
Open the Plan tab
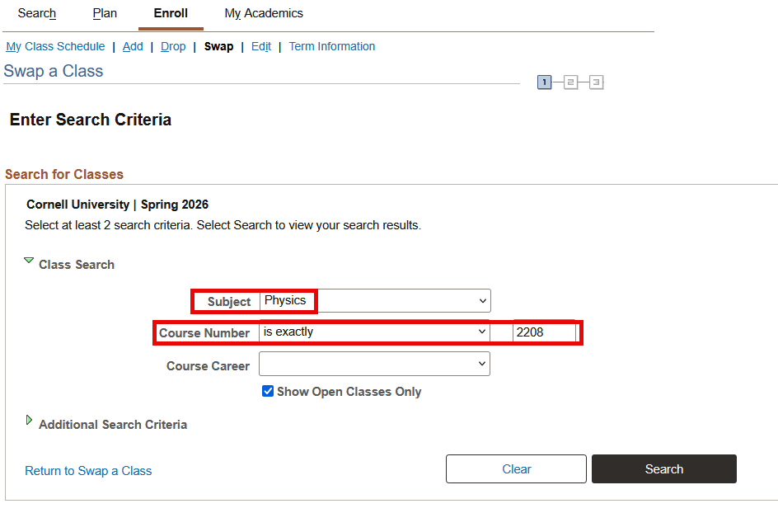coord(104,13)
